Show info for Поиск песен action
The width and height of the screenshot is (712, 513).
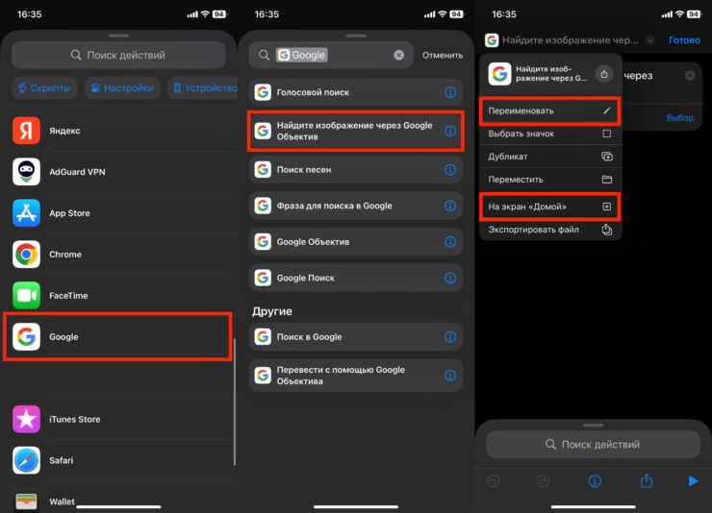click(449, 170)
